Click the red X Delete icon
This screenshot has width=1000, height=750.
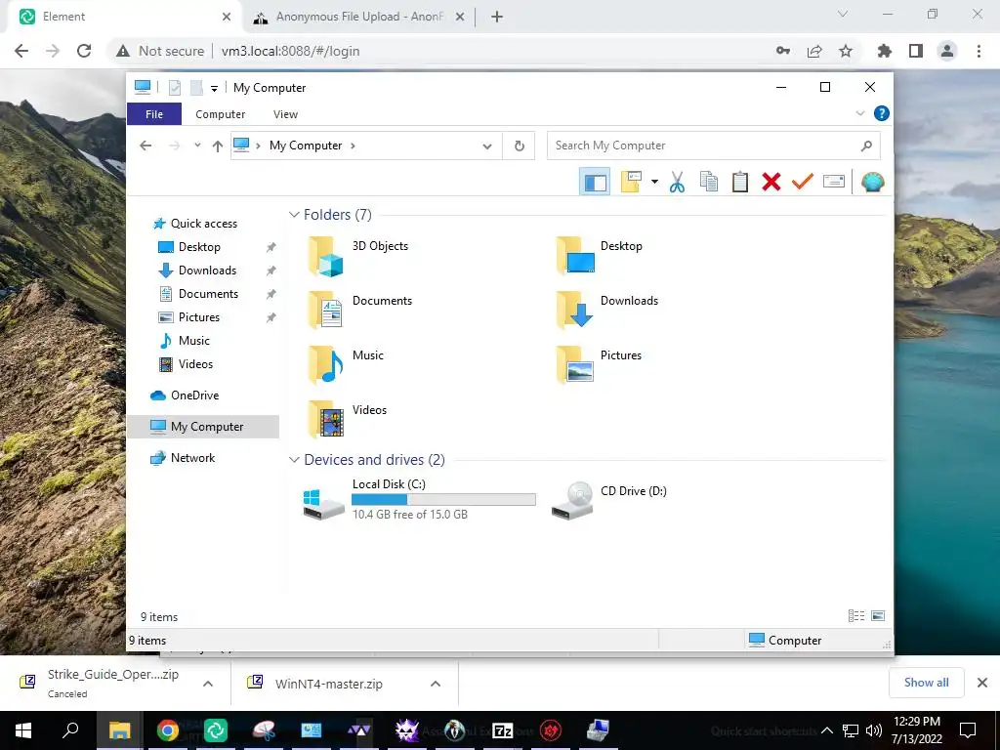coord(771,183)
